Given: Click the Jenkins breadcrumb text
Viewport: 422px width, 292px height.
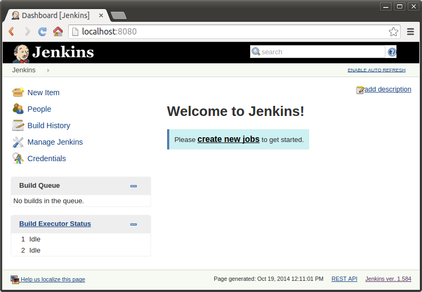Looking at the screenshot, I should [24, 70].
